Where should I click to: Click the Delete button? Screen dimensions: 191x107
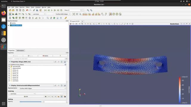click(x=45, y=56)
